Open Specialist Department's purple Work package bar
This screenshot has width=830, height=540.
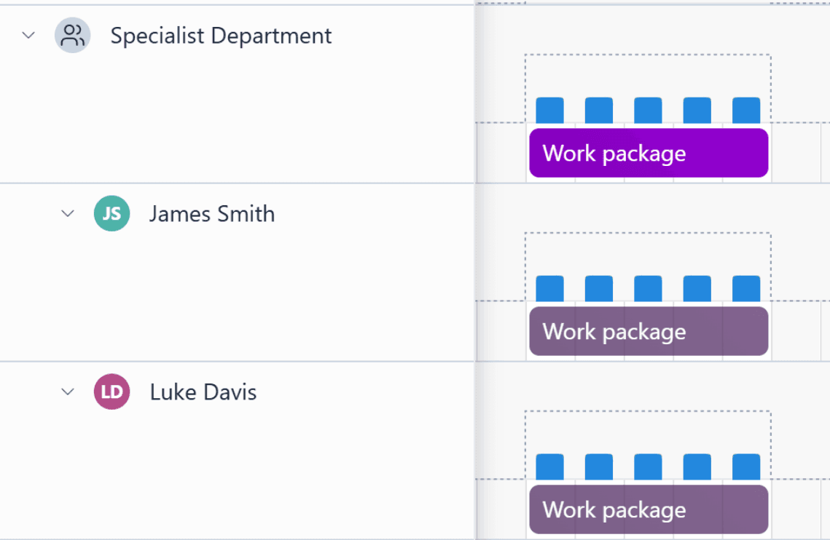649,153
